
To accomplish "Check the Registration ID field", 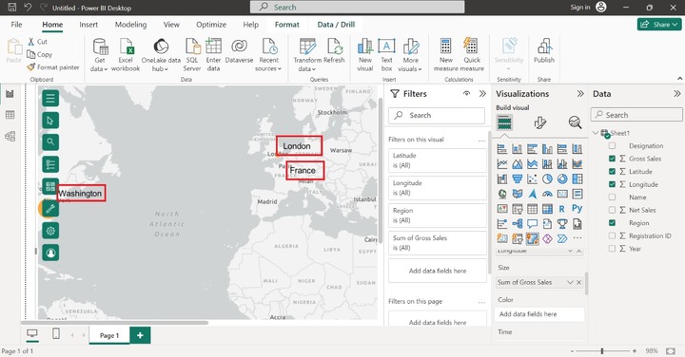I will click(612, 235).
